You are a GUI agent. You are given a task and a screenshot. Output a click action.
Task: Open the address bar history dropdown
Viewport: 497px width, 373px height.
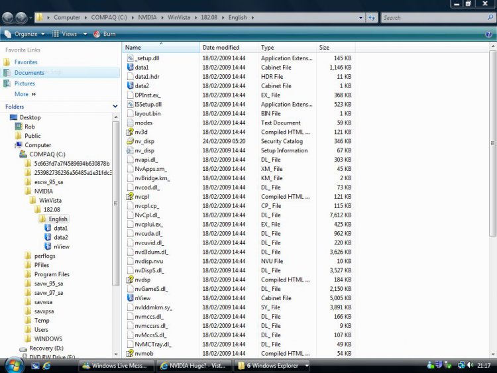(360, 18)
